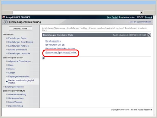This screenshot has height=118, width=157.
Task: Open Details einstellen link
Action: (x=53, y=41)
